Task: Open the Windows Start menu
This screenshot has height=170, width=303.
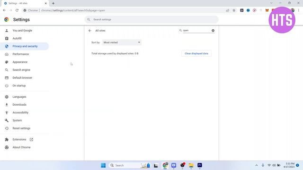Action: (103, 165)
